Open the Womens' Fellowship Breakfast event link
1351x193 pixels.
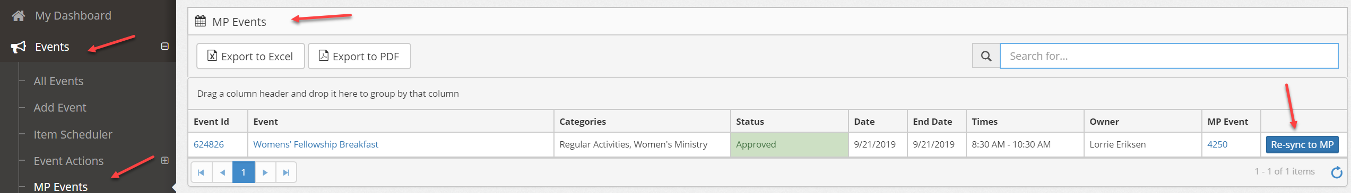point(316,144)
